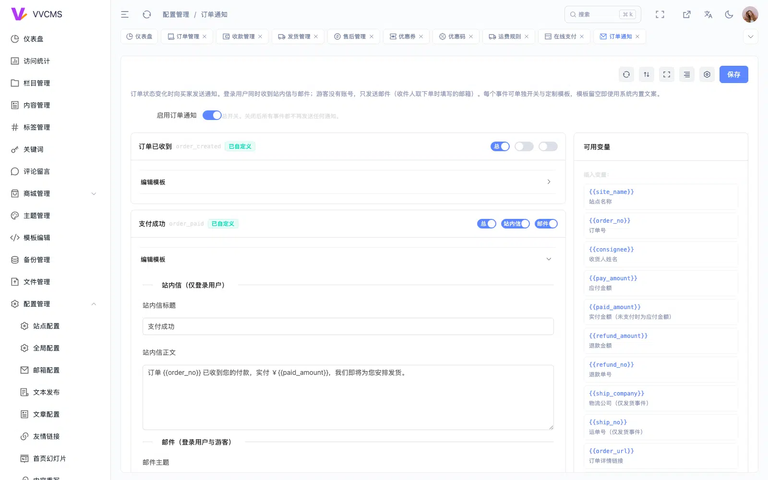
Task: Toggle fullscreen mode icon in the header
Action: (x=660, y=14)
